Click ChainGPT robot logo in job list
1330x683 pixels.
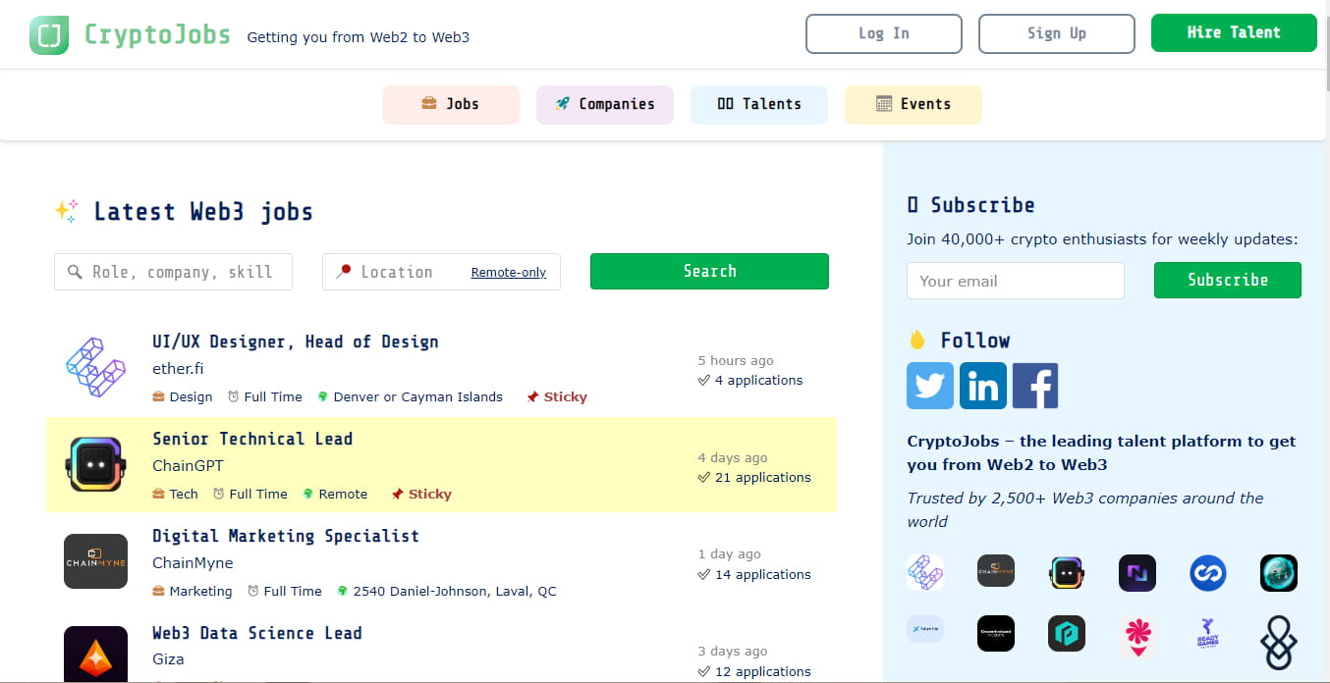click(95, 464)
